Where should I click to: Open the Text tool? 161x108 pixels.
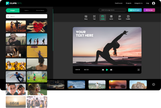[94, 18]
